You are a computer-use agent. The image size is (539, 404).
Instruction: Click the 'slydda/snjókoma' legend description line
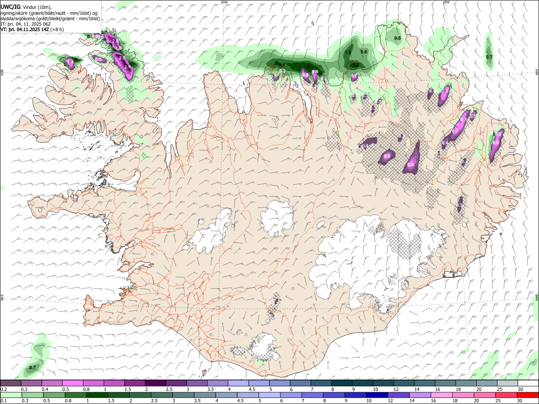(50, 19)
